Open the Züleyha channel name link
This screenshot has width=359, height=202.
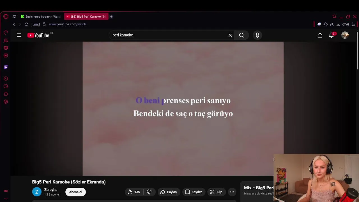(51, 190)
